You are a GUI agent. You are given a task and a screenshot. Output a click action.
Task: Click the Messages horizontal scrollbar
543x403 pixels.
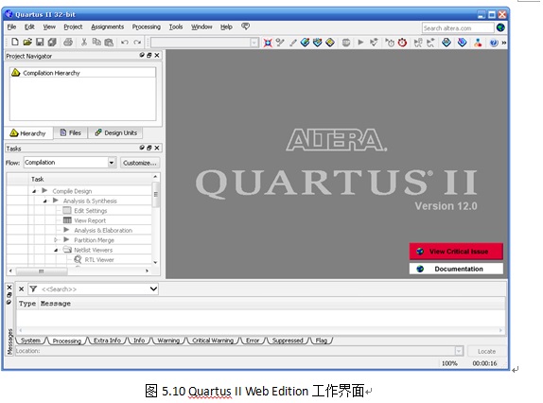pos(260,330)
